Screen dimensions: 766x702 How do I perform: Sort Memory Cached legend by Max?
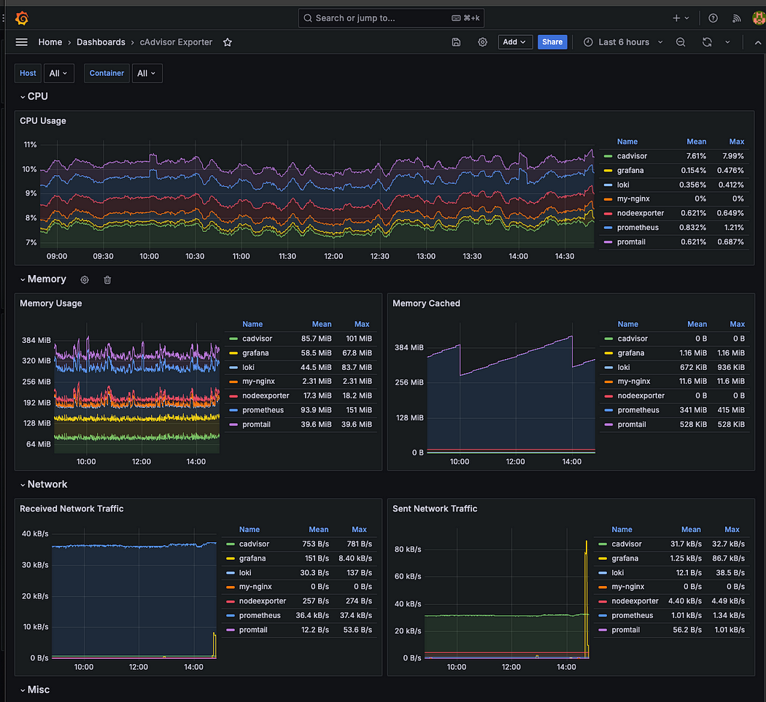[x=737, y=325]
